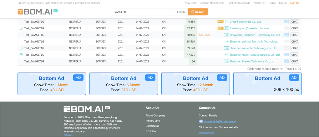Open About Company footer link
This screenshot has width=319, height=137.
(x=155, y=116)
